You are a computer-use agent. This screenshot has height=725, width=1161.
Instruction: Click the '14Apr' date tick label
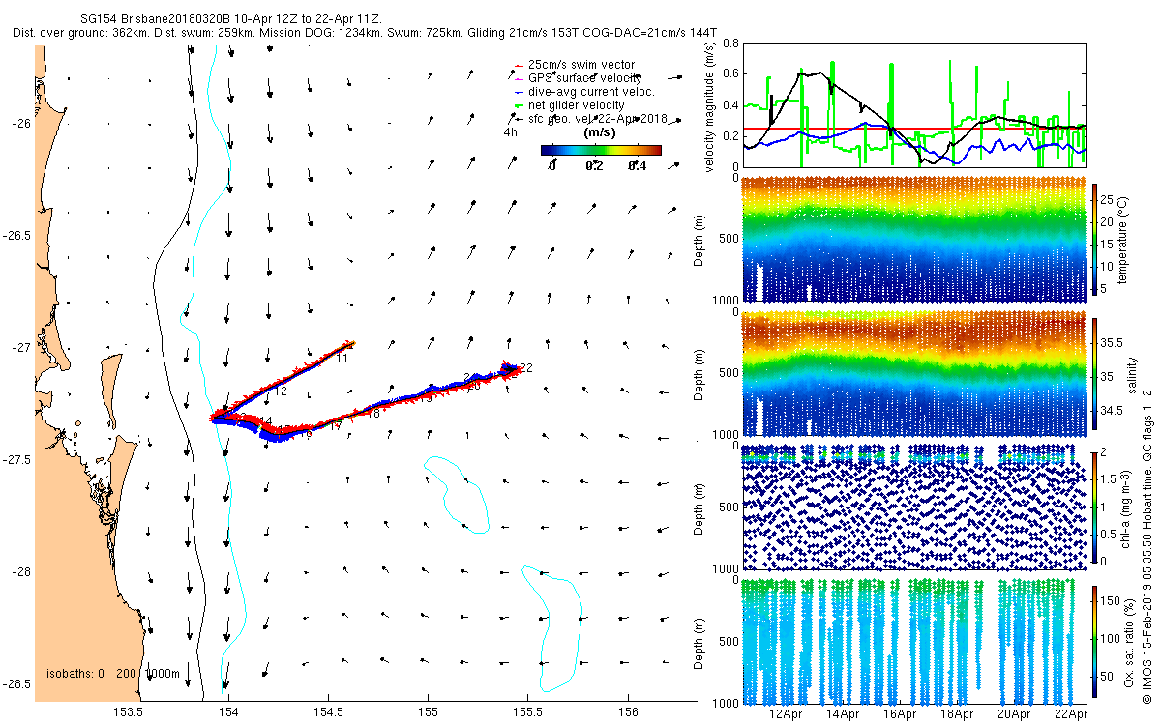841,713
